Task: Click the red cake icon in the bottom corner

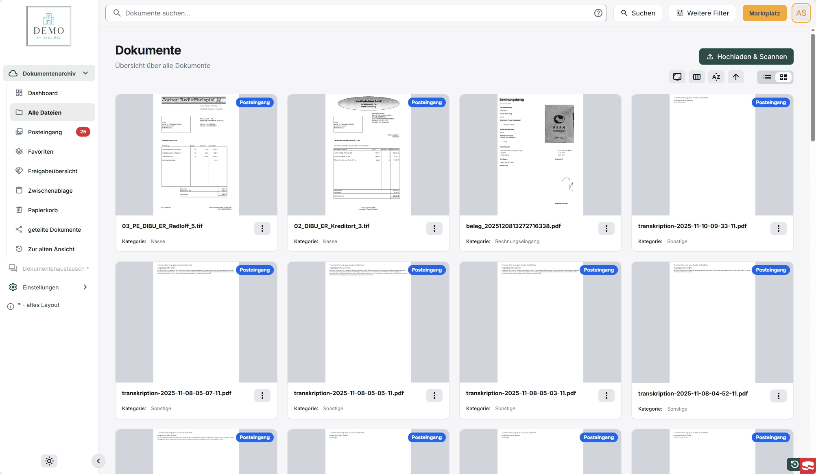Action: (808, 466)
